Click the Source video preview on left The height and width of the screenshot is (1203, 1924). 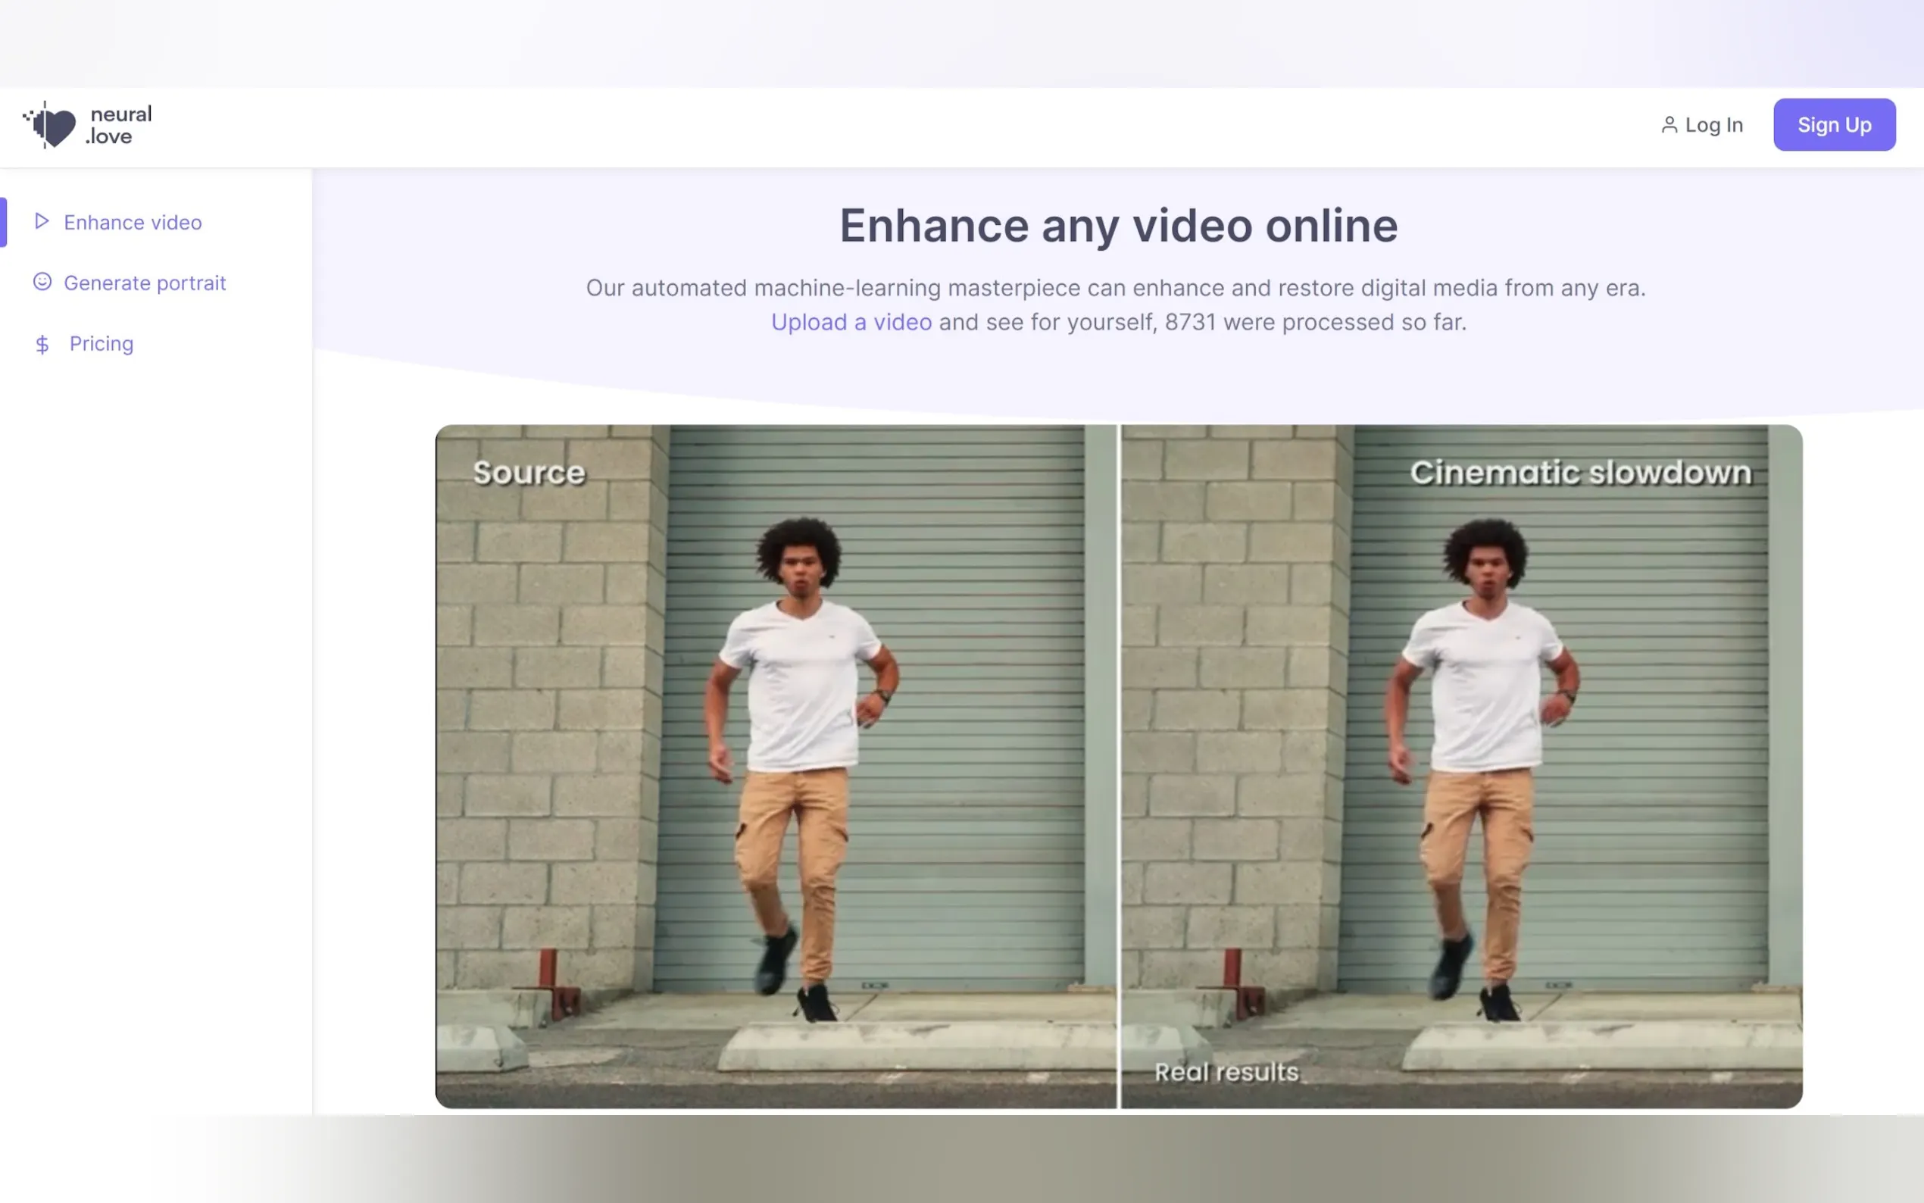click(776, 765)
